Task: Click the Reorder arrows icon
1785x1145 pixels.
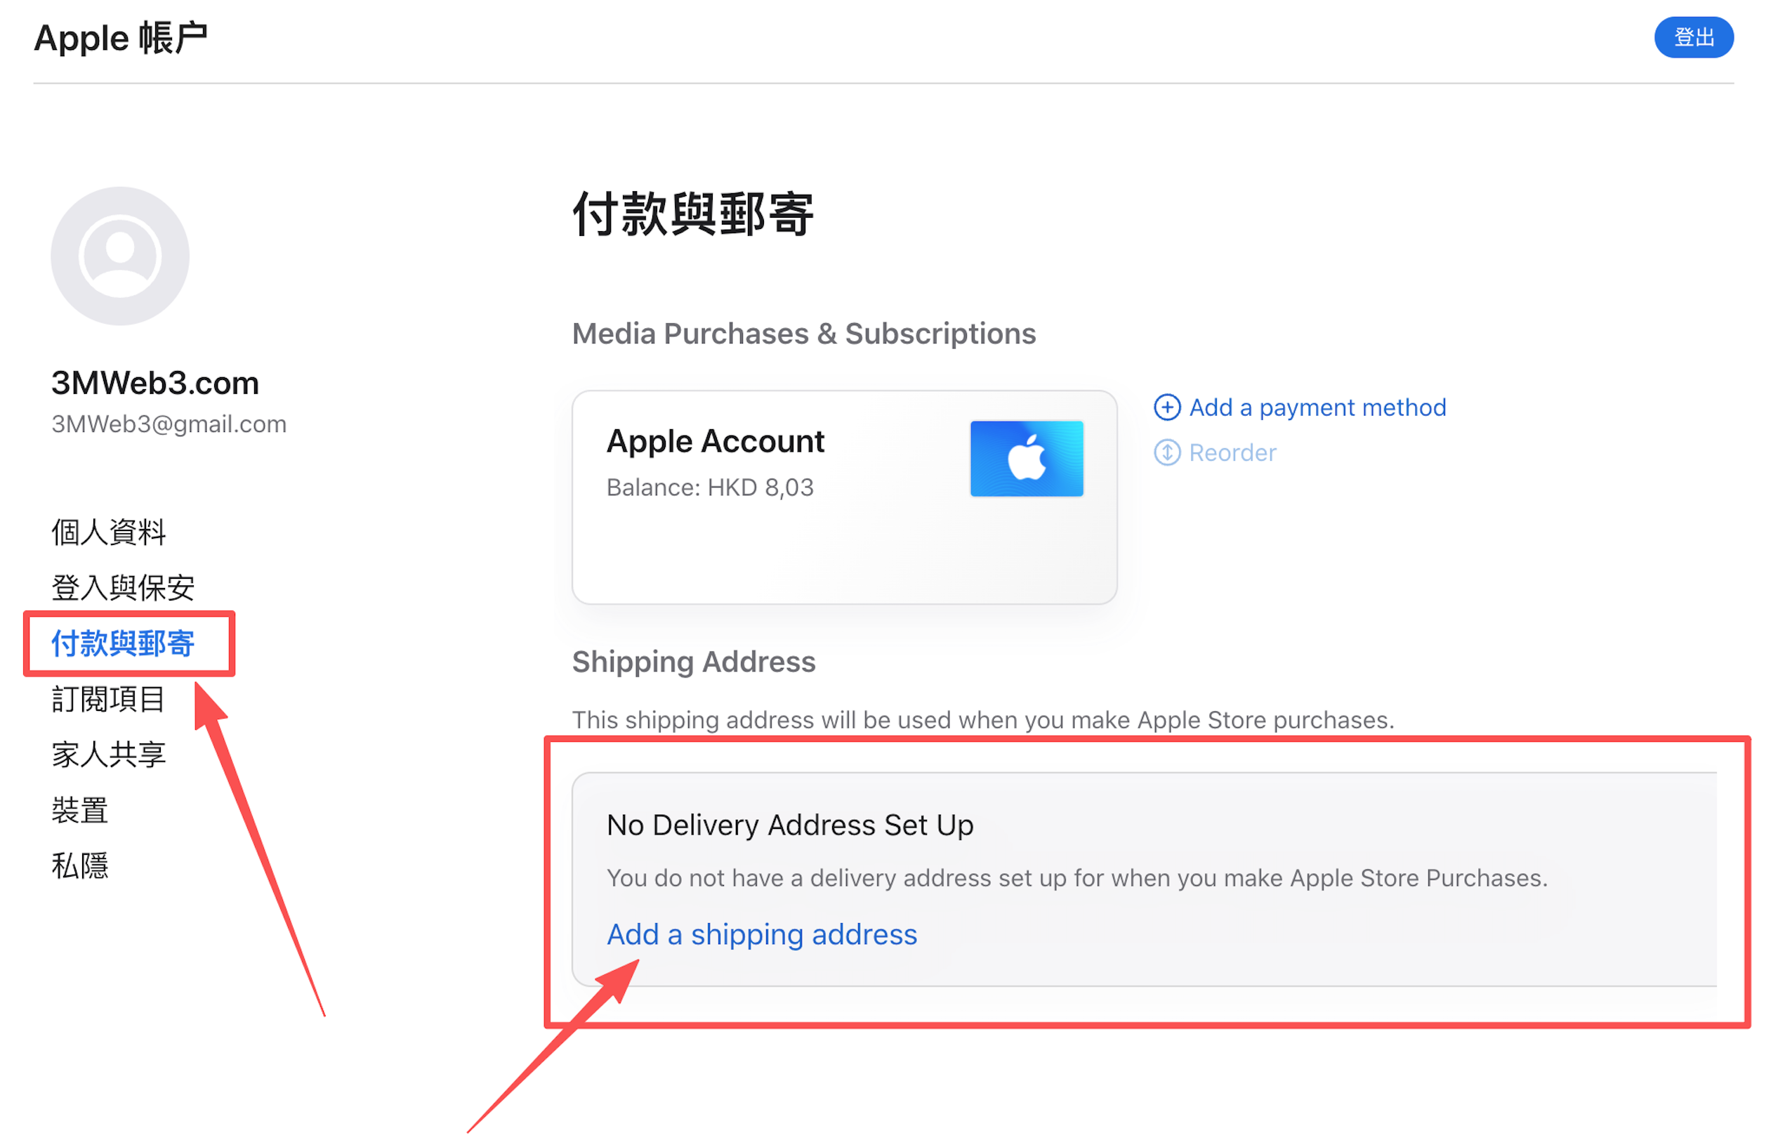Action: pos(1167,453)
